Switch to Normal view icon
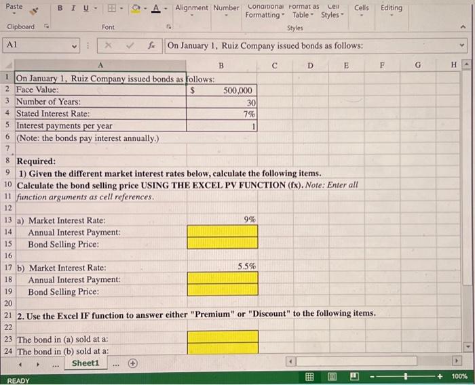The width and height of the screenshot is (475, 385). coord(309,377)
